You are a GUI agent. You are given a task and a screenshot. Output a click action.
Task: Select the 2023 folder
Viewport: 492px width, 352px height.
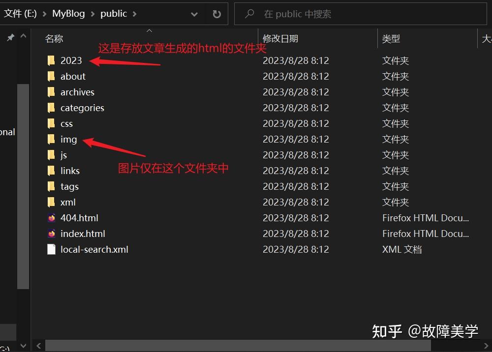(x=71, y=60)
